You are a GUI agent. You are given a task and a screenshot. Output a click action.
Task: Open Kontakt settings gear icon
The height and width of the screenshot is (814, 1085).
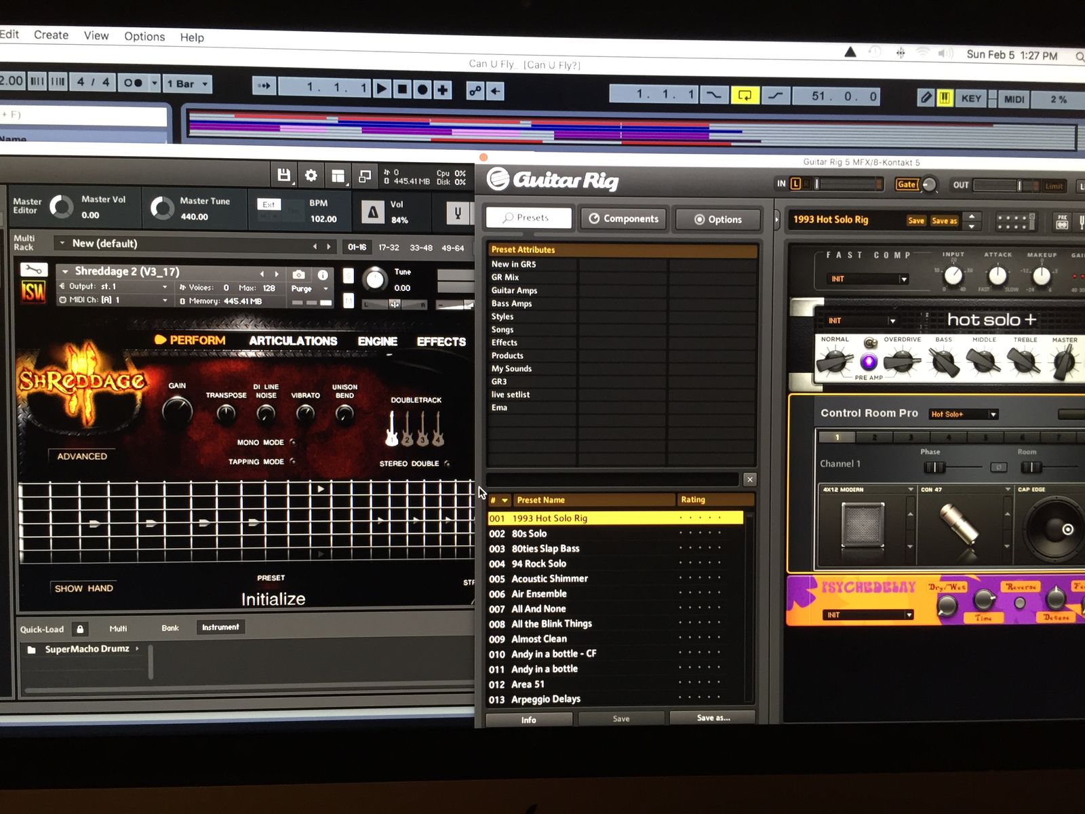311,176
